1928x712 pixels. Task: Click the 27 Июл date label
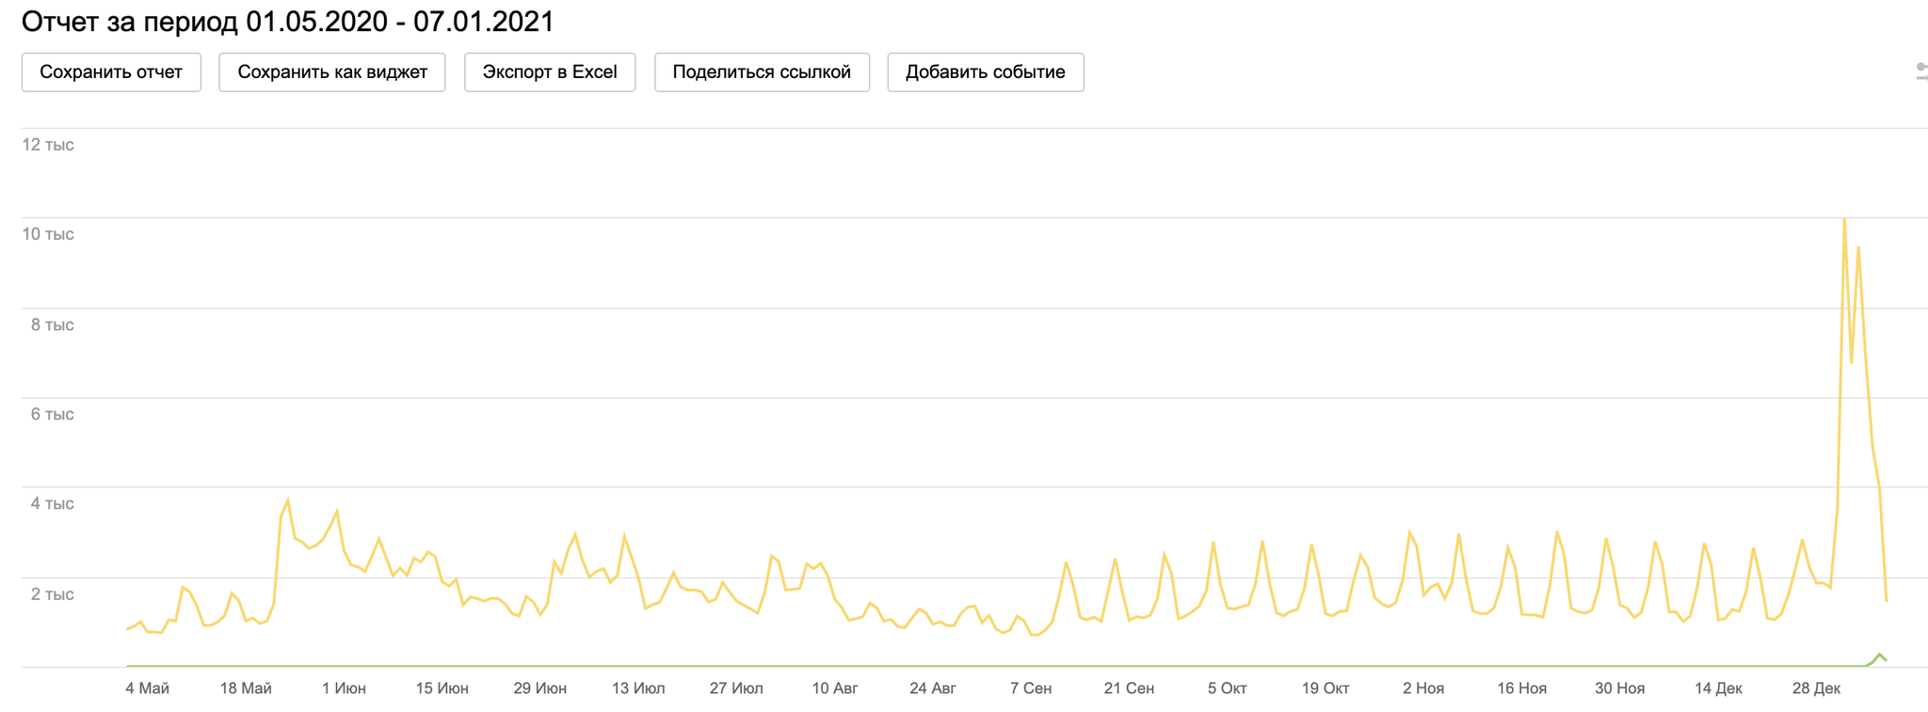click(736, 688)
